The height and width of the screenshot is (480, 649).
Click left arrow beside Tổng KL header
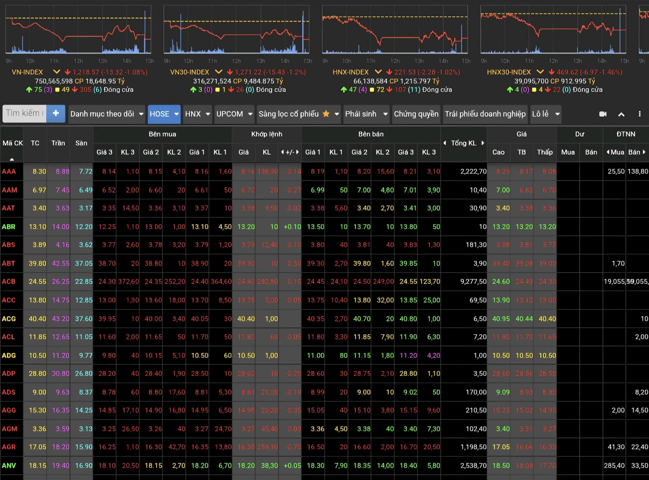click(x=445, y=143)
